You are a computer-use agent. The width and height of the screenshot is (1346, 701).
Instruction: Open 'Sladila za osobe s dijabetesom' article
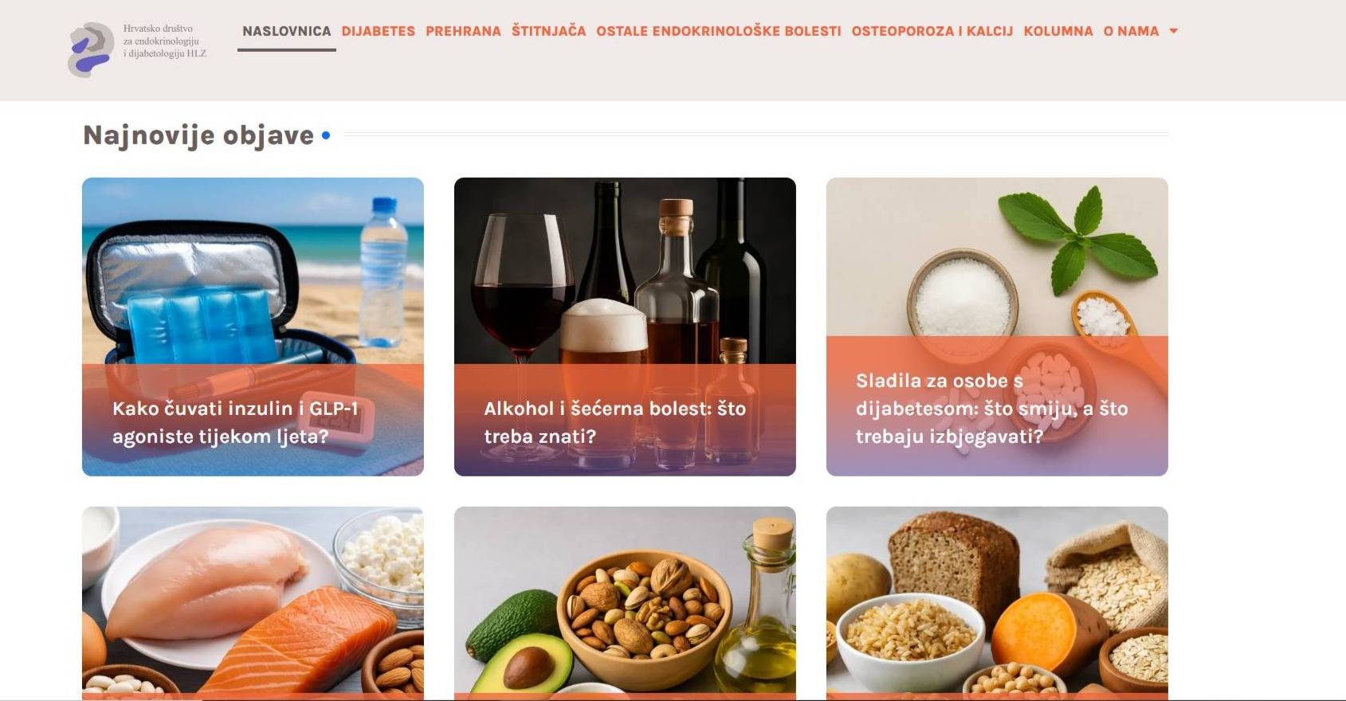click(x=991, y=409)
